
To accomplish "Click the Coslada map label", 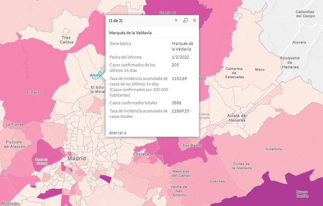I will pos(141,154).
